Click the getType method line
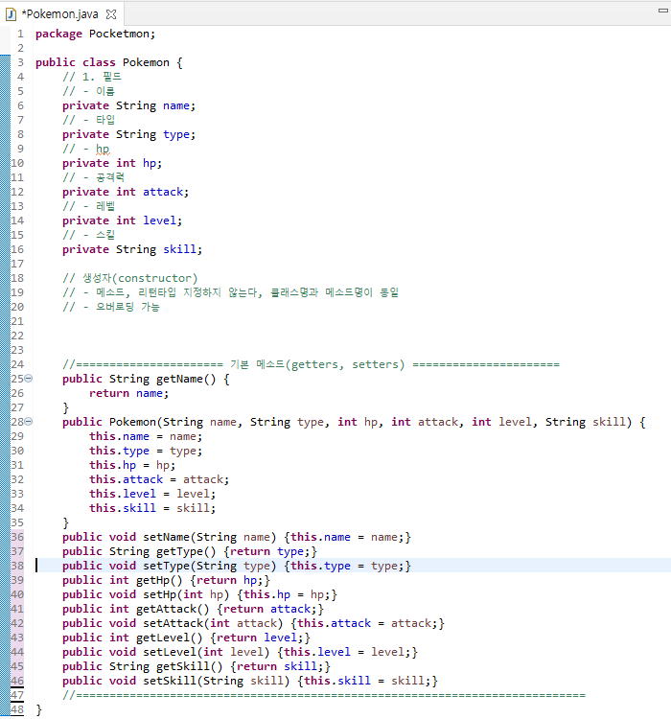 [190, 551]
